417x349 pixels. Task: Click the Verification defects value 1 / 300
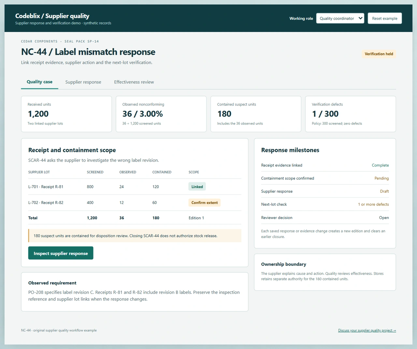(325, 114)
